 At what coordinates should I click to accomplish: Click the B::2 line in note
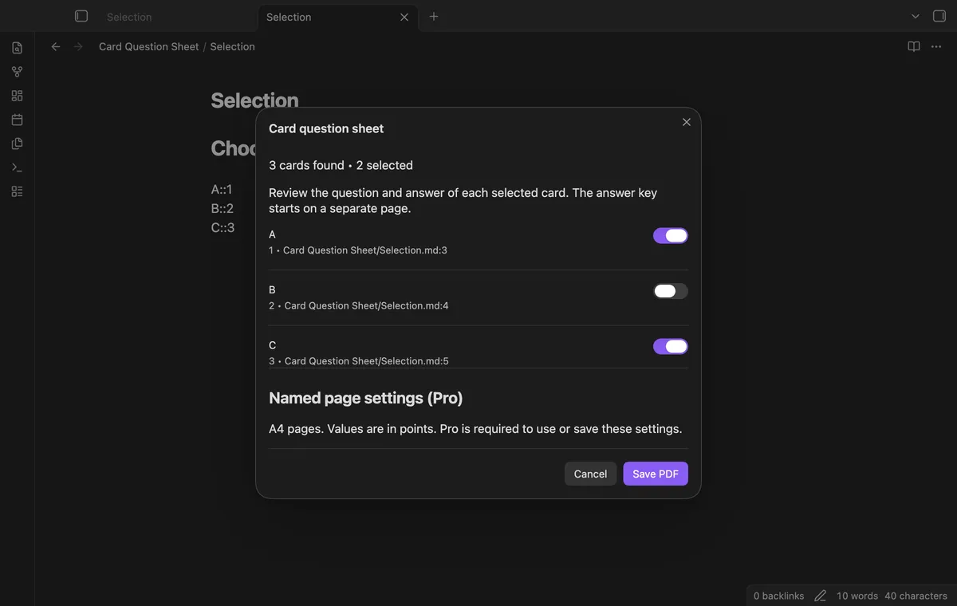223,209
